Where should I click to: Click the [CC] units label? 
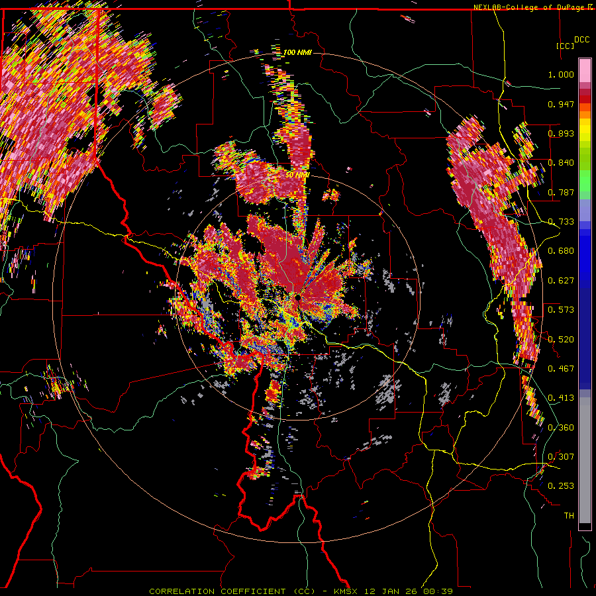565,46
